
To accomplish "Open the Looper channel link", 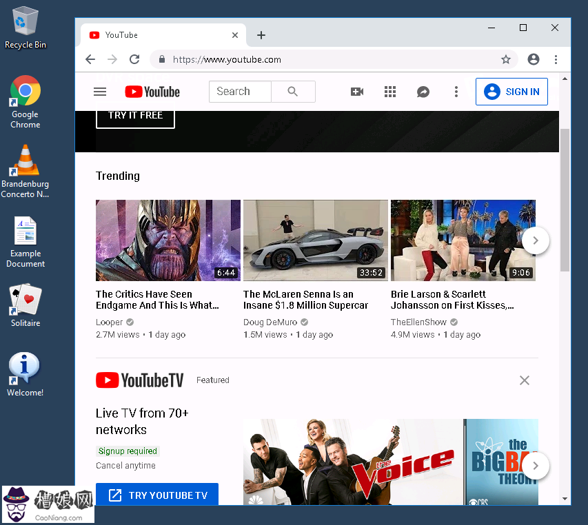I will [x=109, y=322].
